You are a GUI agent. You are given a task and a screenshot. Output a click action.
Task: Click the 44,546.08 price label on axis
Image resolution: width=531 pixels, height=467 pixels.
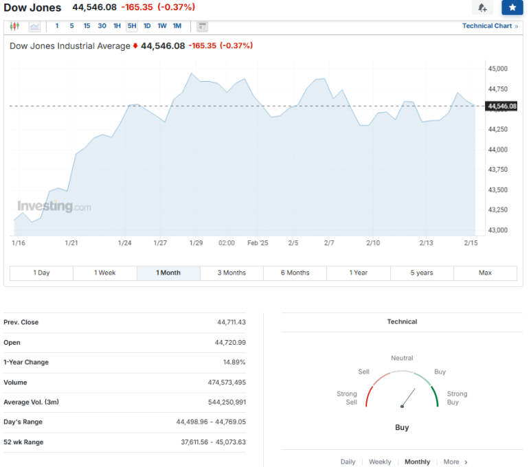[x=502, y=106]
